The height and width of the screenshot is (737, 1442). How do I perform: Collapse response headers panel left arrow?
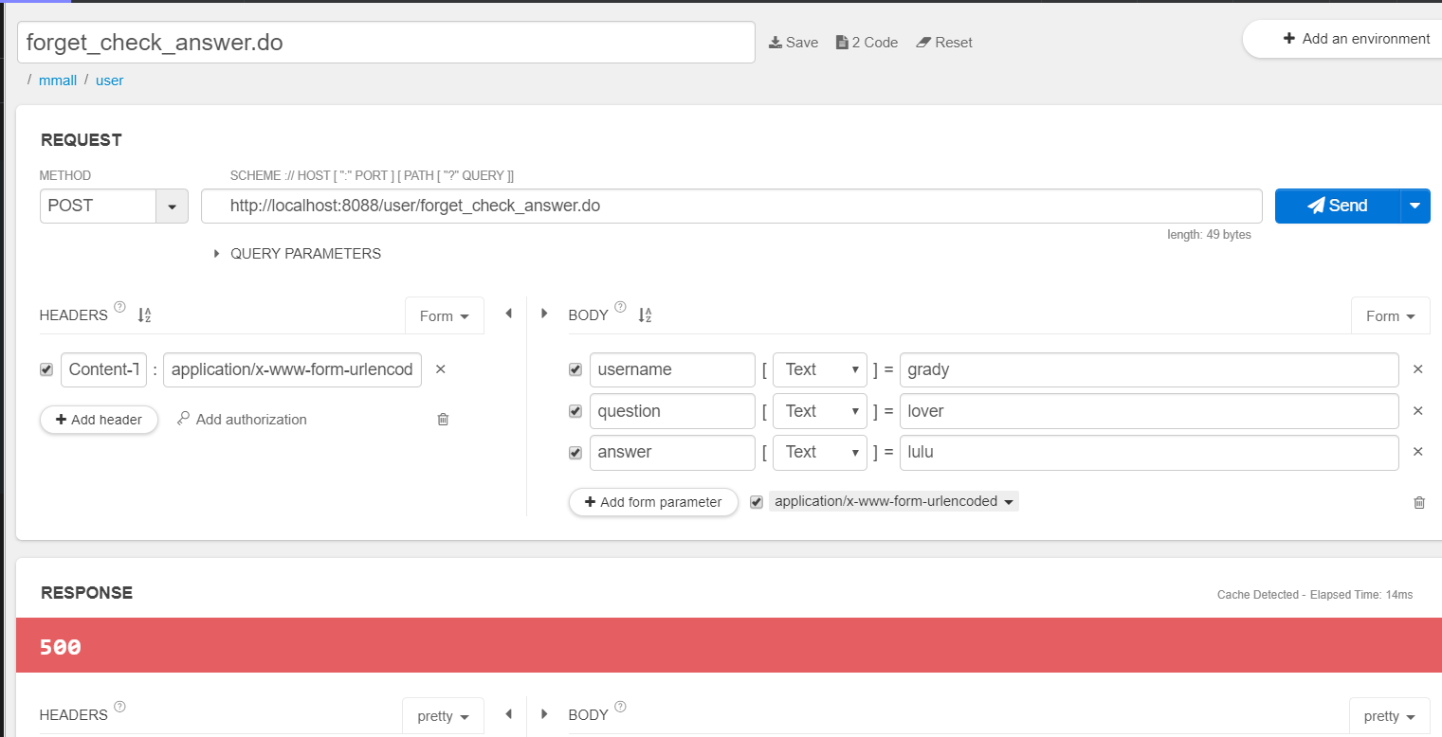point(508,714)
